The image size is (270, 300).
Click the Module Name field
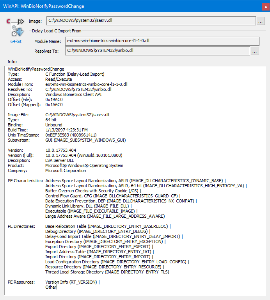point(162,41)
